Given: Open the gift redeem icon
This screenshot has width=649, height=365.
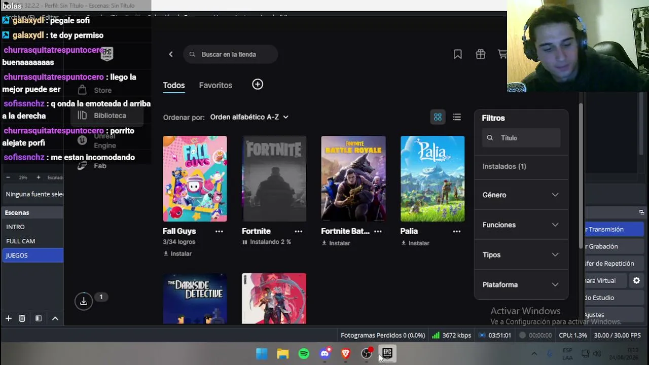Looking at the screenshot, I should 481,54.
